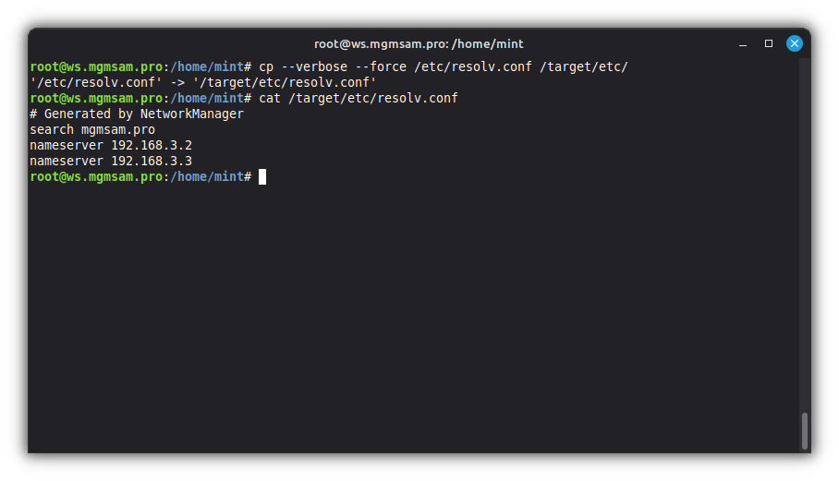839x481 pixels.
Task: Close the terminal window
Action: (795, 43)
